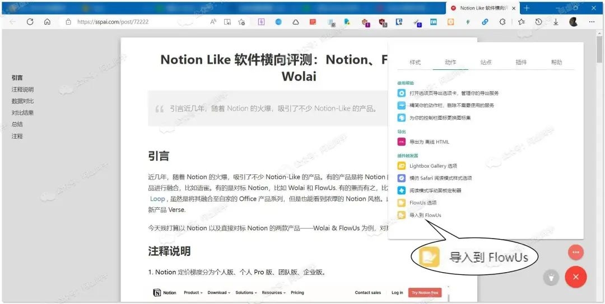Open the 插件 tab
Image resolution: width=605 pixels, height=304 pixels.
click(x=522, y=63)
